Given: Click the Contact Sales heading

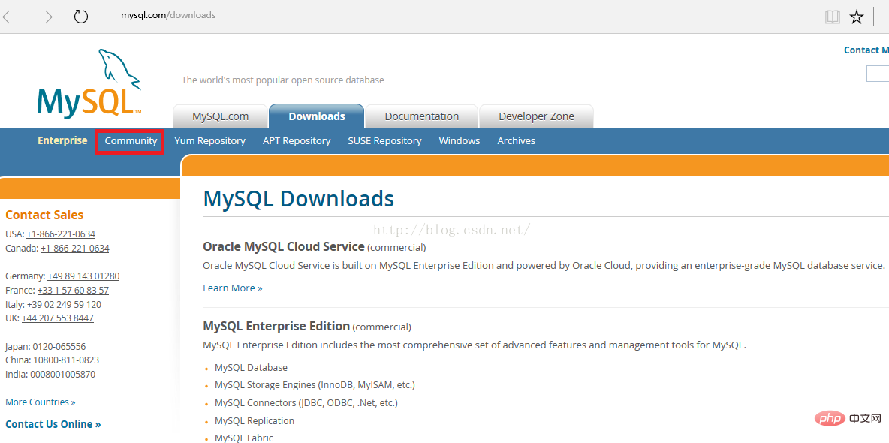Looking at the screenshot, I should tap(44, 215).
